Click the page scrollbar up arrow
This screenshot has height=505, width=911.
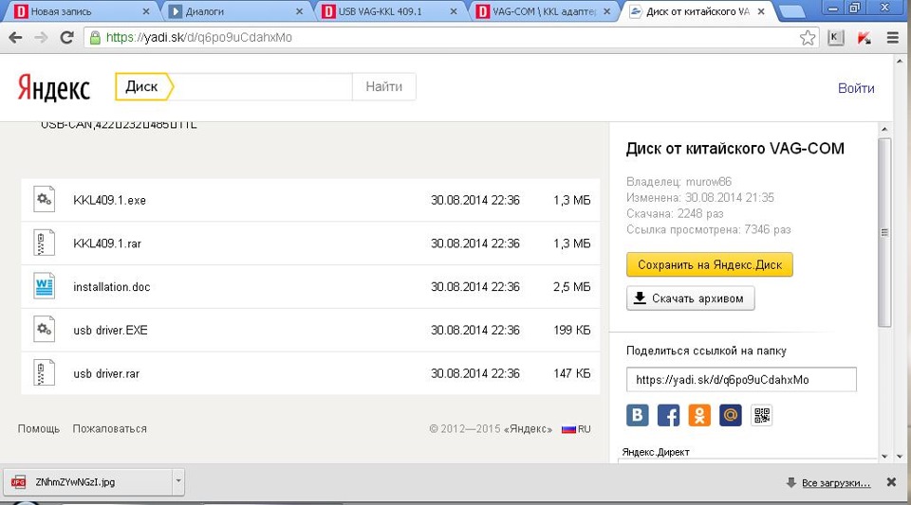click(x=900, y=61)
